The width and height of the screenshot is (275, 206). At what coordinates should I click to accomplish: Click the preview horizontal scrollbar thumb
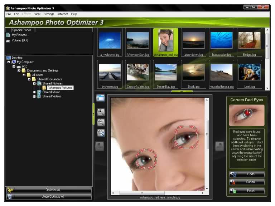(x=142, y=193)
